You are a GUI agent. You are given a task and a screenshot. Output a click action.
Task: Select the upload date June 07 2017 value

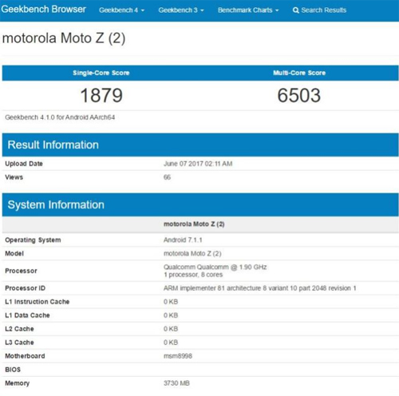pyautogui.click(x=198, y=164)
